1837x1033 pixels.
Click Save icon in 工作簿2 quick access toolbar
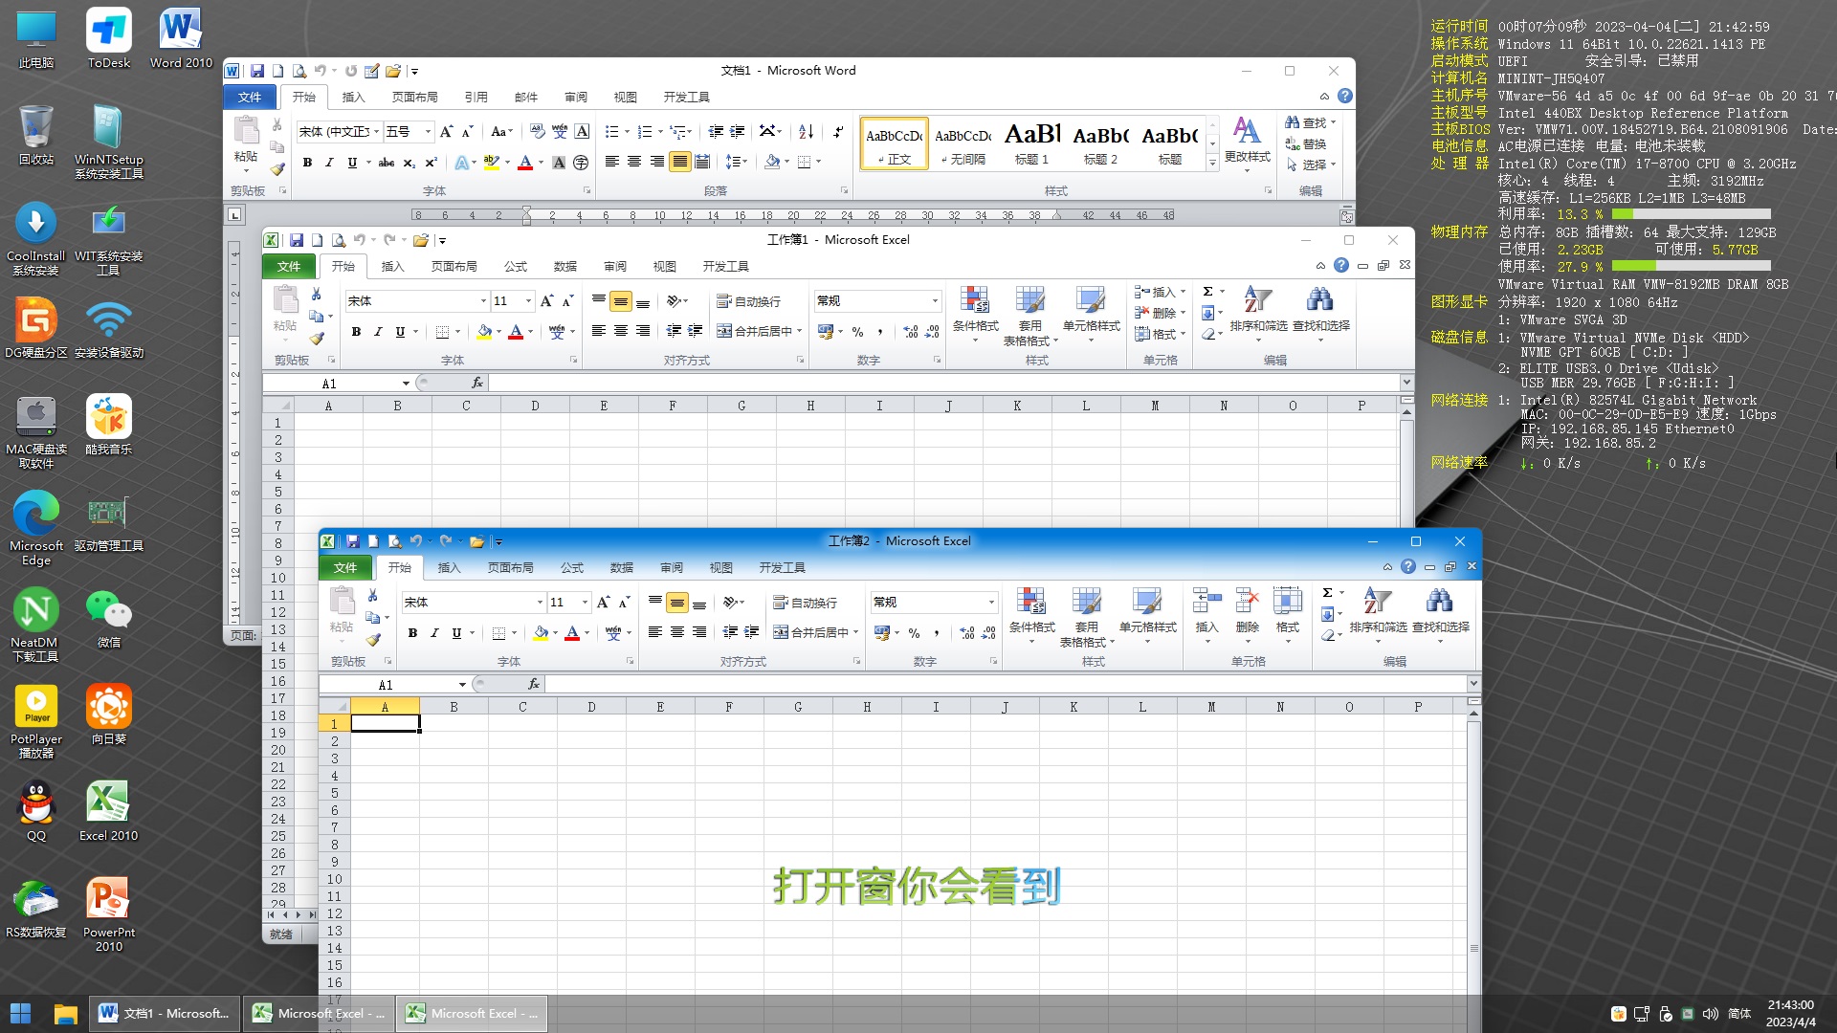pos(352,541)
